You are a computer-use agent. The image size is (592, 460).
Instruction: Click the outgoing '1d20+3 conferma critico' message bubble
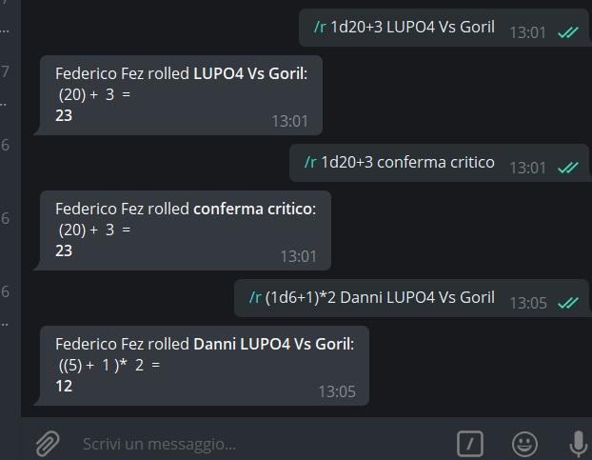[440, 163]
